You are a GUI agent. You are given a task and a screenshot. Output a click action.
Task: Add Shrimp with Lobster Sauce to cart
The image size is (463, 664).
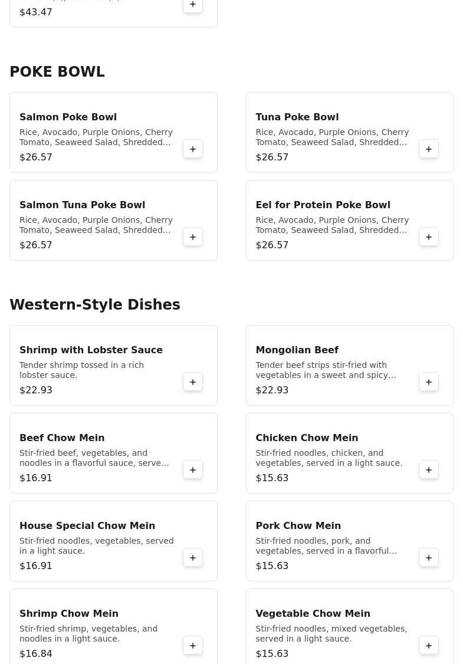[x=193, y=382]
